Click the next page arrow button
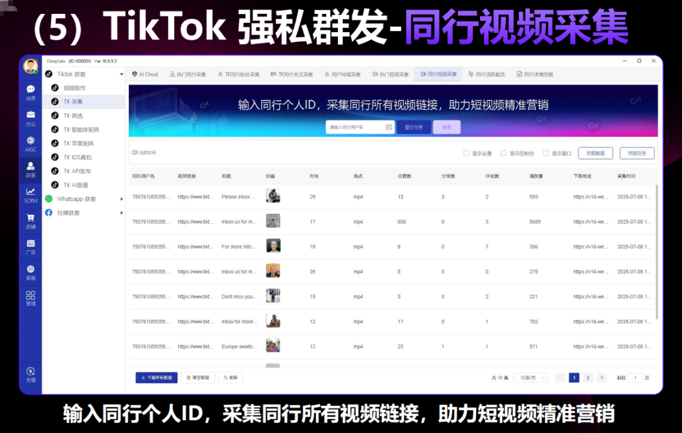 coord(602,378)
